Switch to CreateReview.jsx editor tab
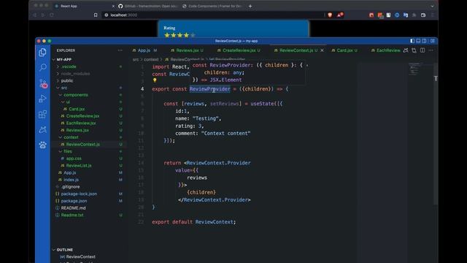Viewport: 467px width, 263px height. click(x=239, y=50)
